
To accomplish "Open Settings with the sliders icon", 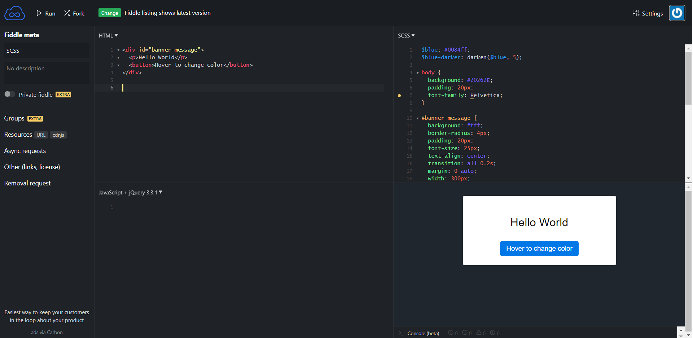I will (636, 13).
